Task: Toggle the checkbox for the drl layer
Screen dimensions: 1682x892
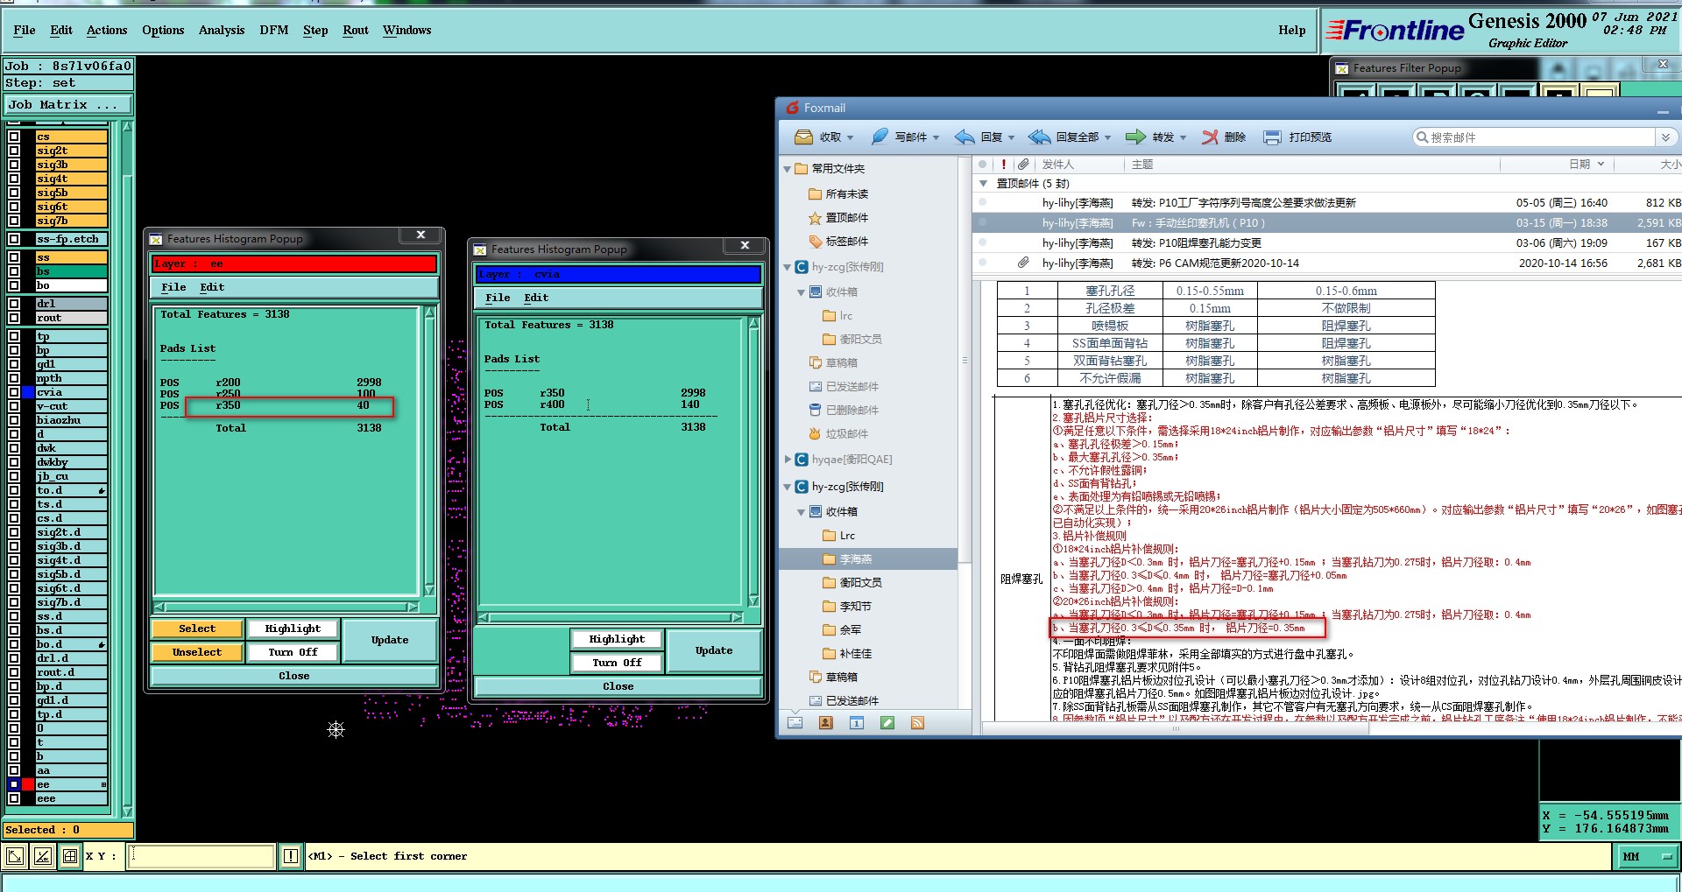Action: [14, 304]
